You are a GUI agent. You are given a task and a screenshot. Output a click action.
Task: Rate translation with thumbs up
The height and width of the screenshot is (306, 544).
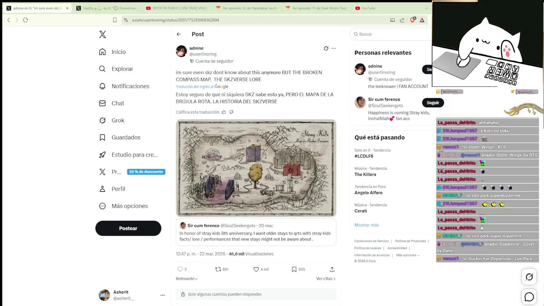pyautogui.click(x=224, y=112)
